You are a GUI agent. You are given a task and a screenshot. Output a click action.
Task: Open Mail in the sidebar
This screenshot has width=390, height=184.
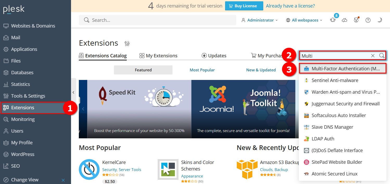(15, 37)
